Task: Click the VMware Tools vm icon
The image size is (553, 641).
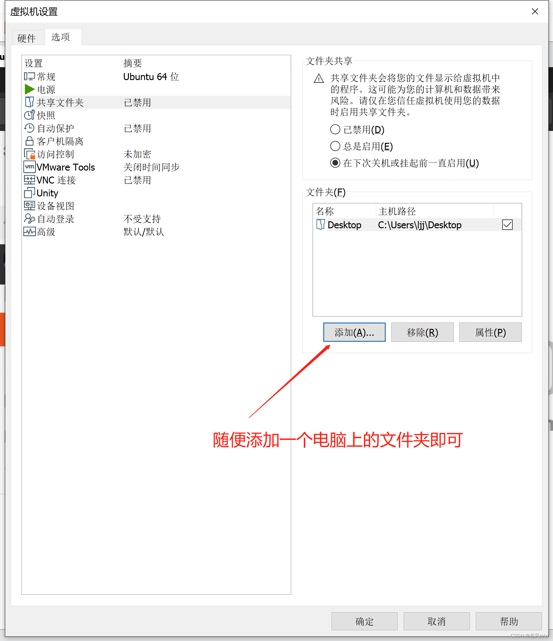Action: 29,167
